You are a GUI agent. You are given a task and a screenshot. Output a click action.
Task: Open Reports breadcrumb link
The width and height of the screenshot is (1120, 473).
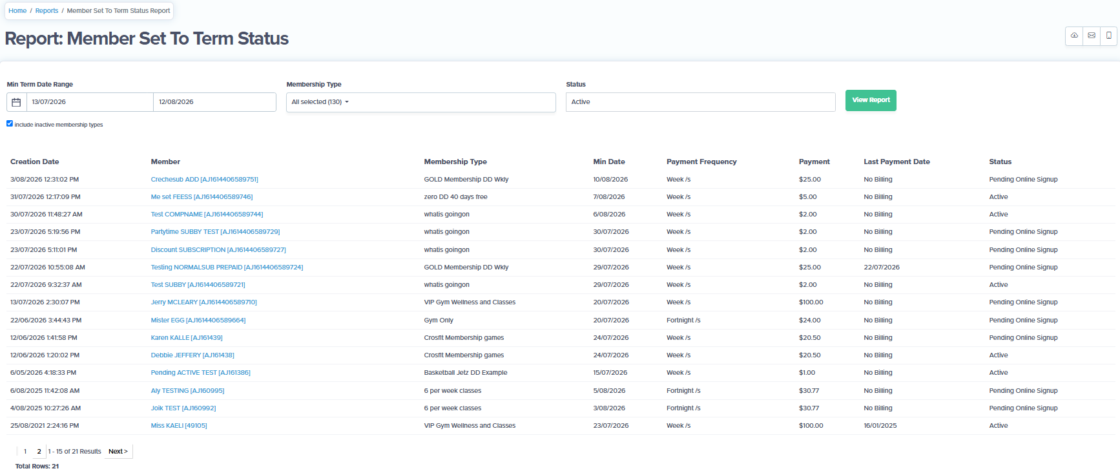tap(47, 11)
